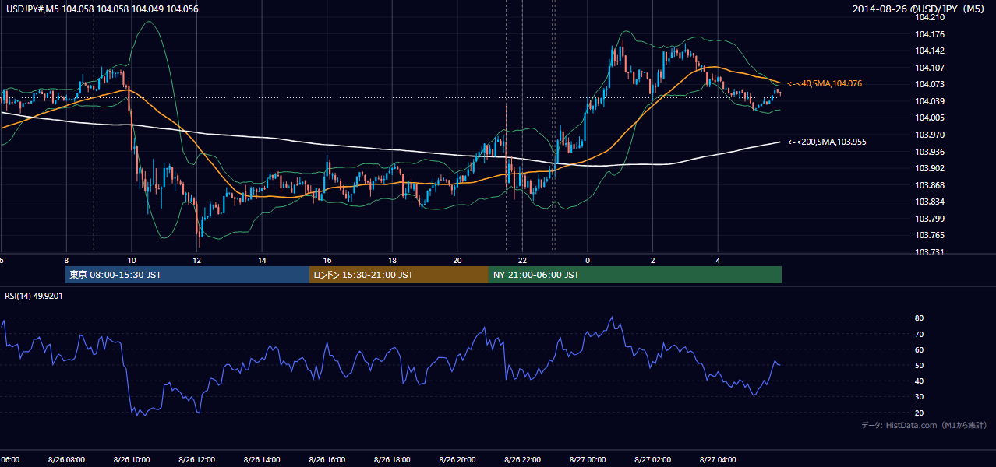Click the hour label 10 under the price chart

point(132,261)
